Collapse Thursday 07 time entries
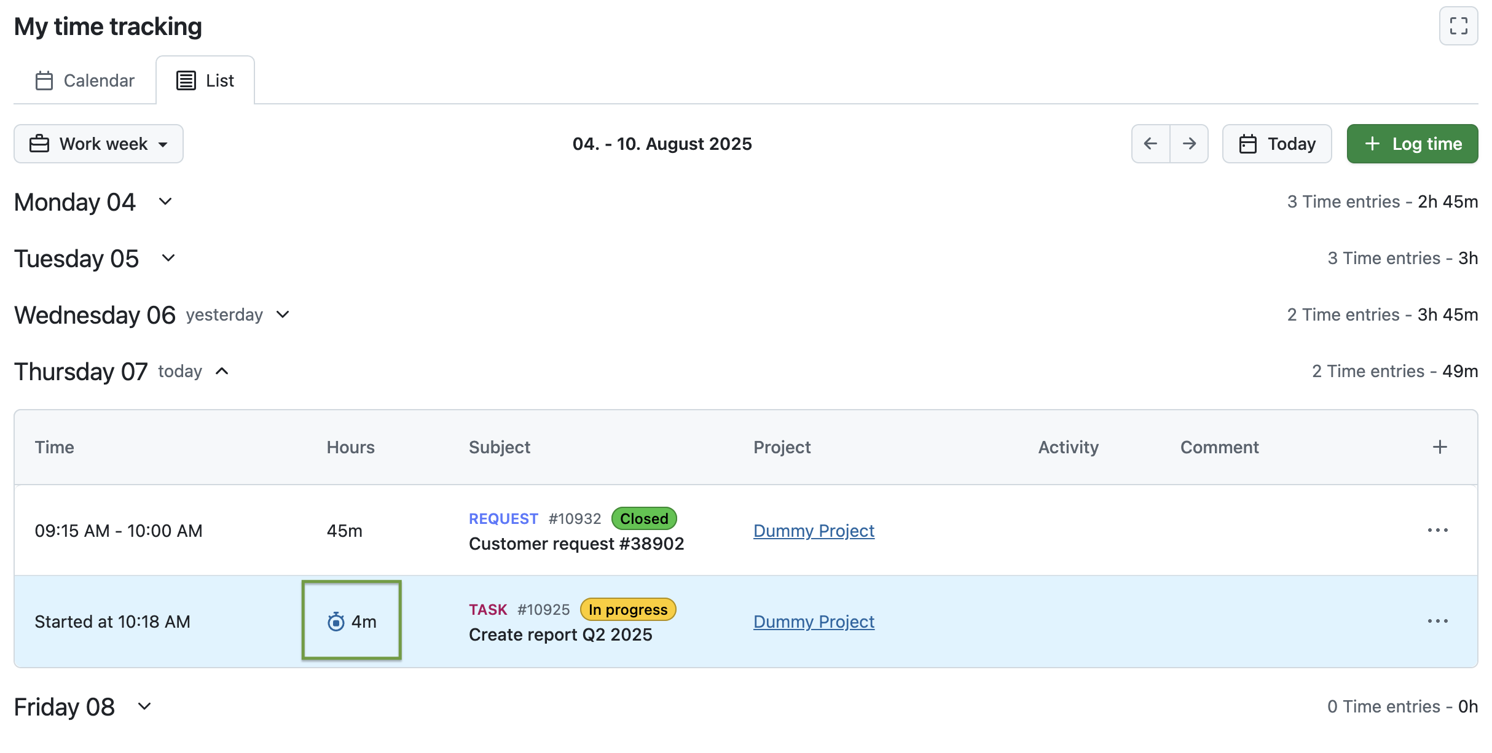This screenshot has width=1492, height=753. (x=222, y=371)
